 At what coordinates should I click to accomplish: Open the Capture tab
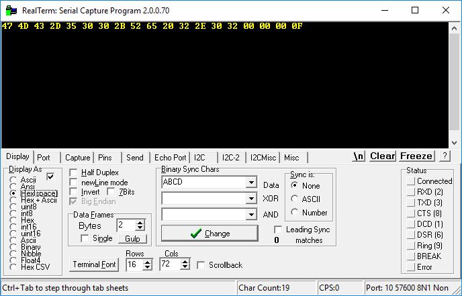tap(77, 158)
